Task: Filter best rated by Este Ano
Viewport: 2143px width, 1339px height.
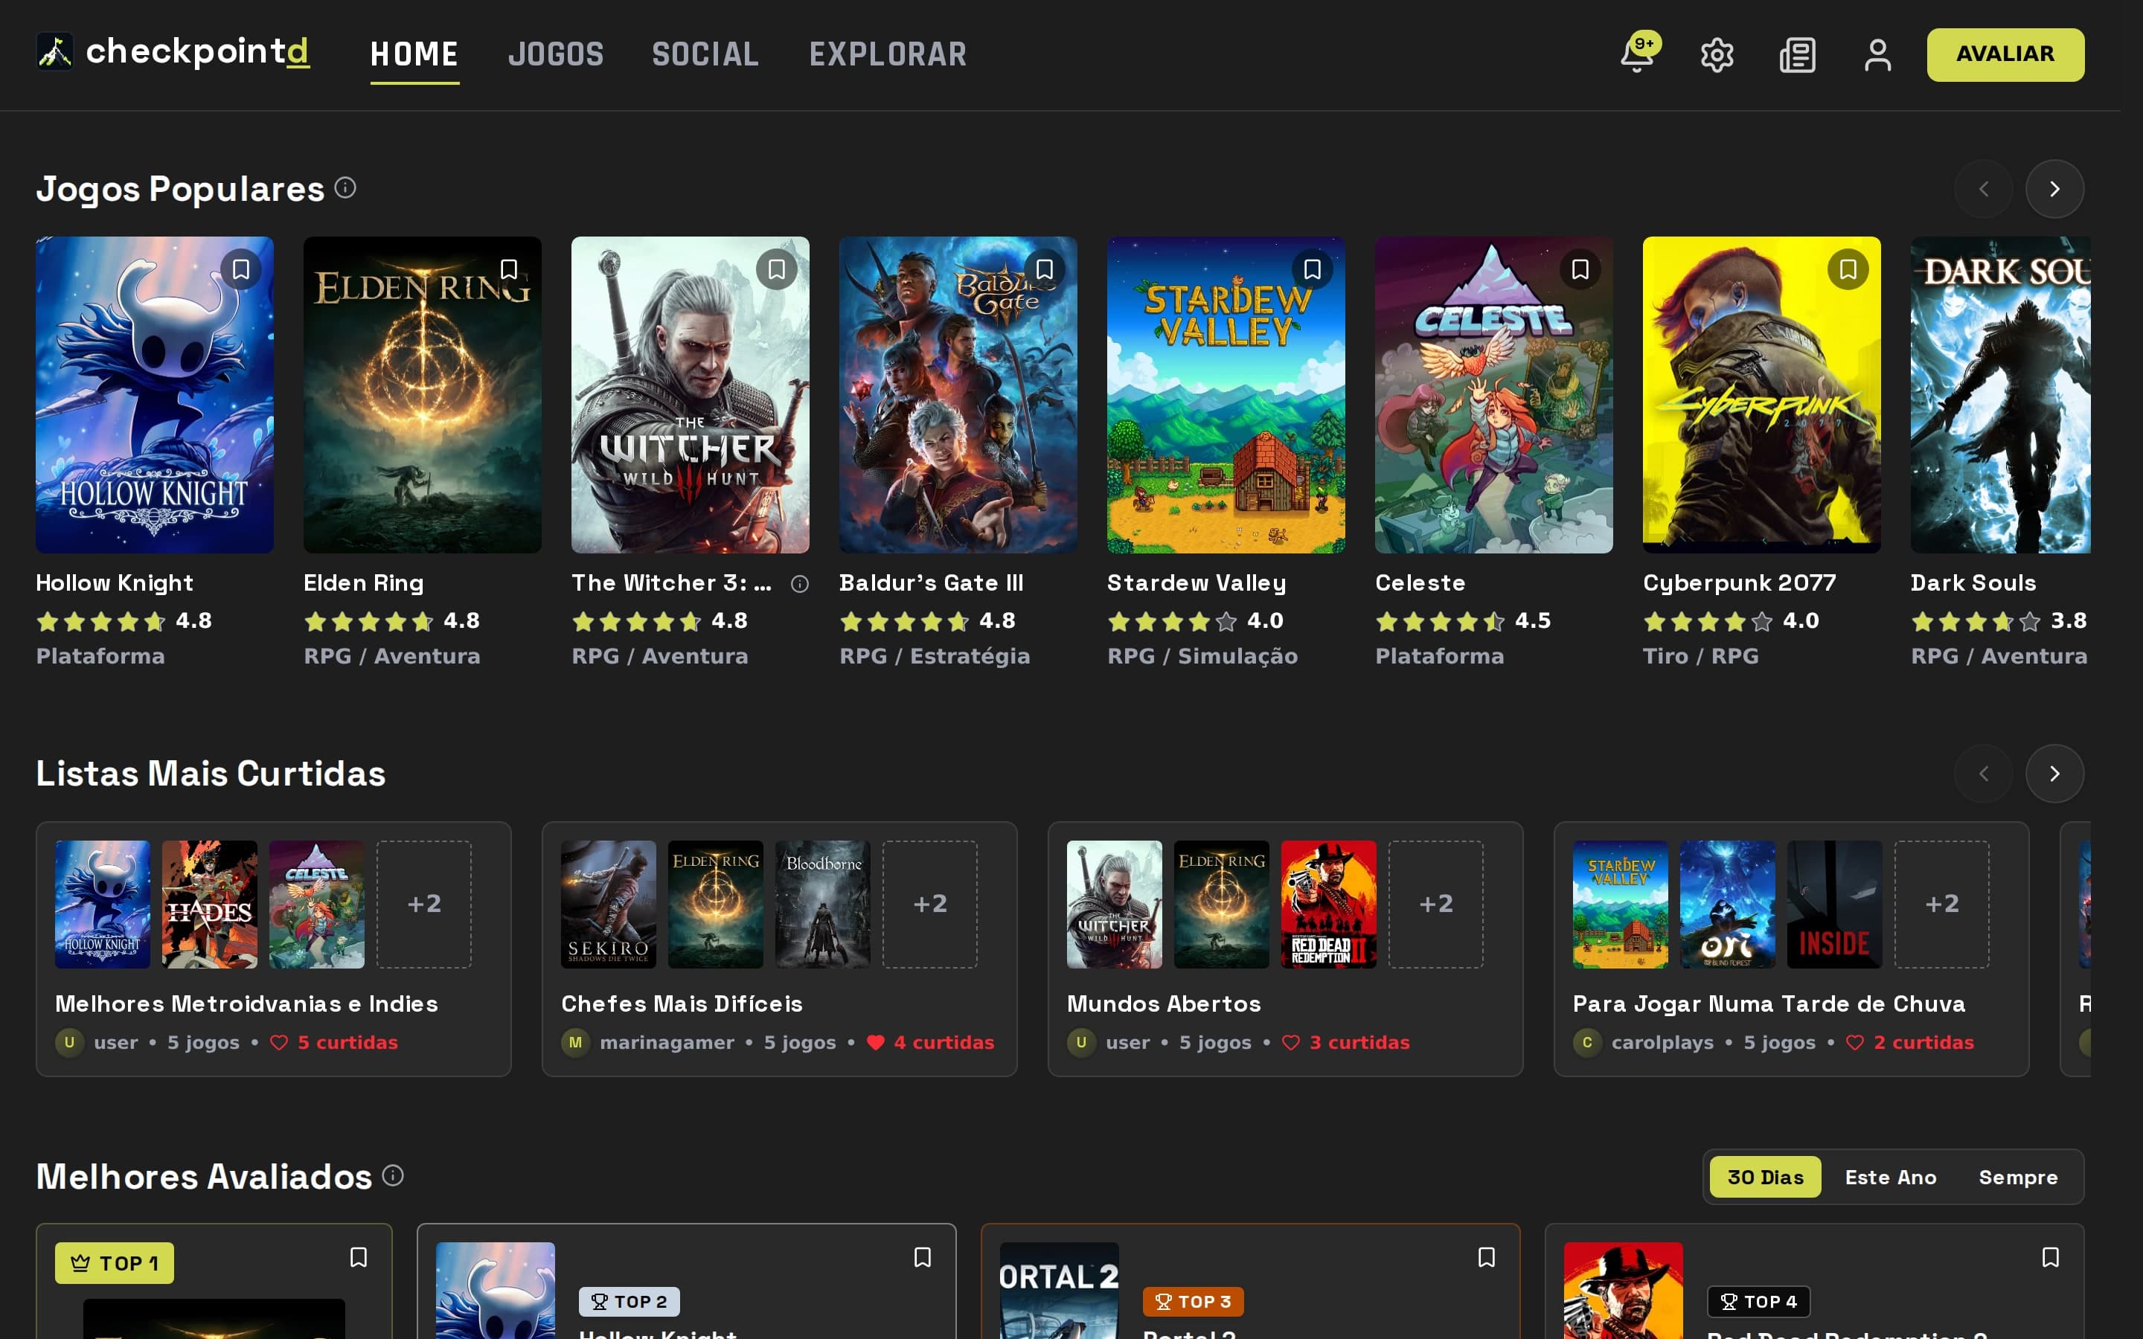Action: click(1891, 1177)
